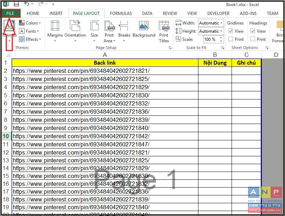The width and height of the screenshot is (285, 216).
Task: Select column C header
Action: coord(247,55)
